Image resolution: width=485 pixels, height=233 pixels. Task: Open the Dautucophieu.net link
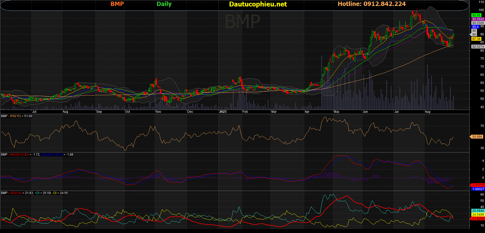[258, 4]
